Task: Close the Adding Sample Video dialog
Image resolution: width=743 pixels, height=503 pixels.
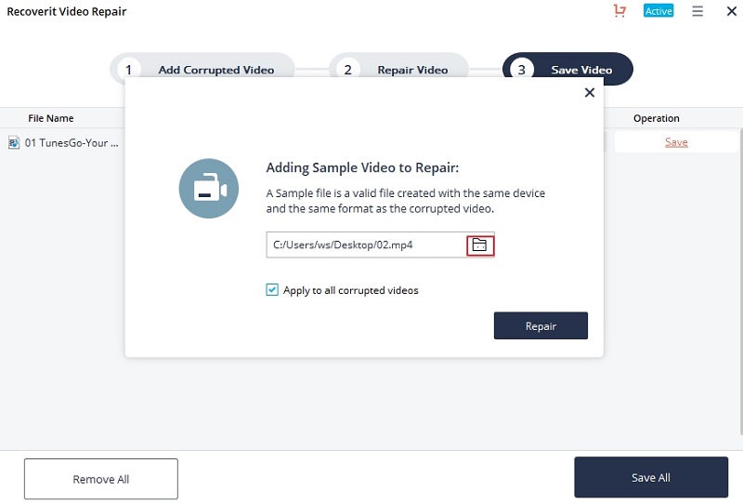Action: click(x=589, y=93)
